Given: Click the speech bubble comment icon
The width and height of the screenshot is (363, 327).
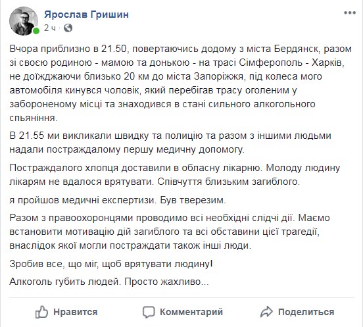Looking at the screenshot, I should [x=149, y=312].
